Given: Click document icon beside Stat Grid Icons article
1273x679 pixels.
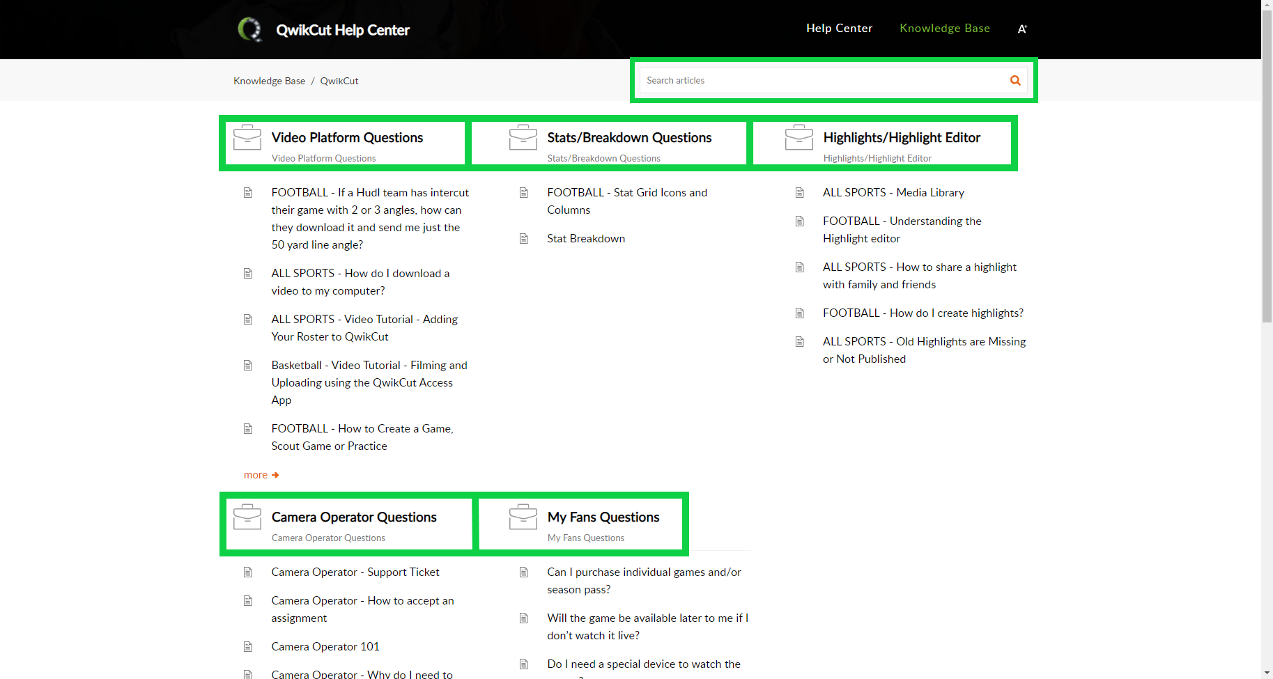Looking at the screenshot, I should coord(524,193).
